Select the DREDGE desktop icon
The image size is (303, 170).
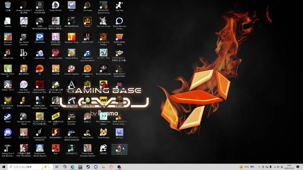[x=103, y=148]
